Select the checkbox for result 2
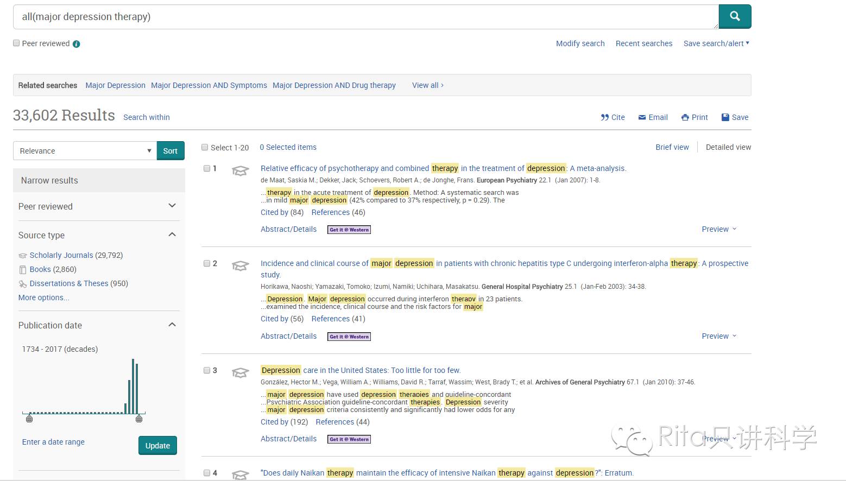 [207, 263]
